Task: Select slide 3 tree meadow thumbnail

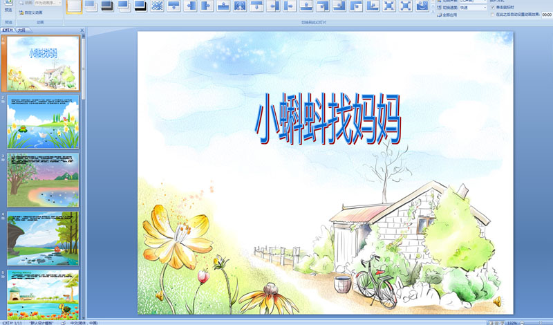Action: pos(43,180)
